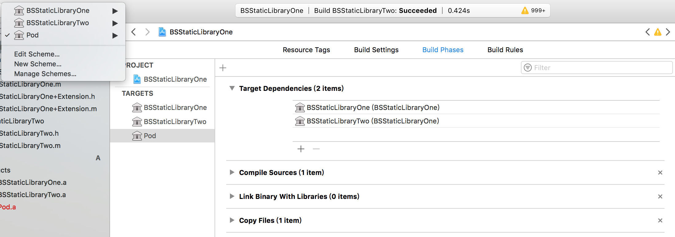The image size is (675, 237).
Task: Delete the Compile Sources phase
Action: 660,173
